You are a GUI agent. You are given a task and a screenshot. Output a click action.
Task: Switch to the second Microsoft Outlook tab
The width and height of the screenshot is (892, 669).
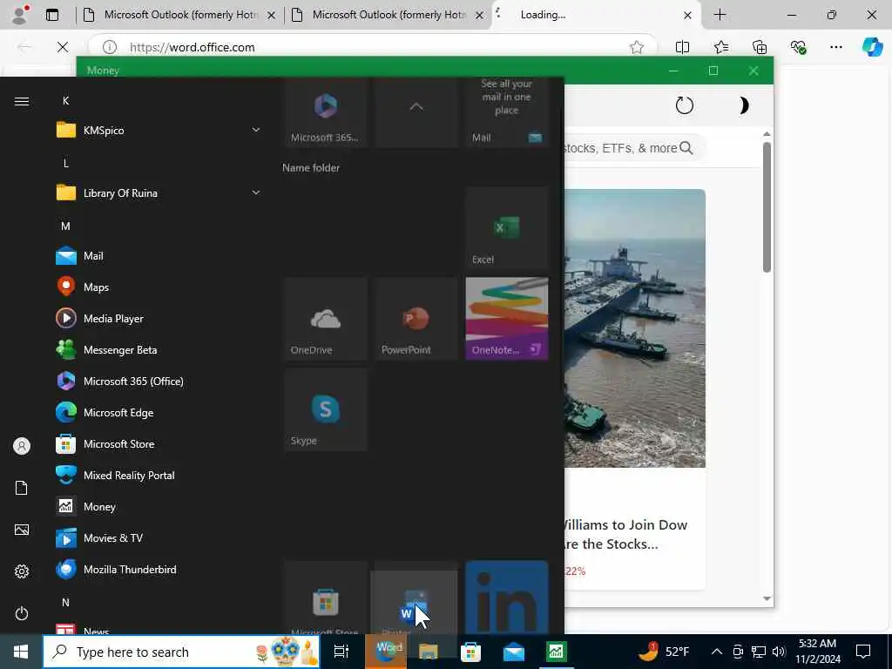click(388, 15)
